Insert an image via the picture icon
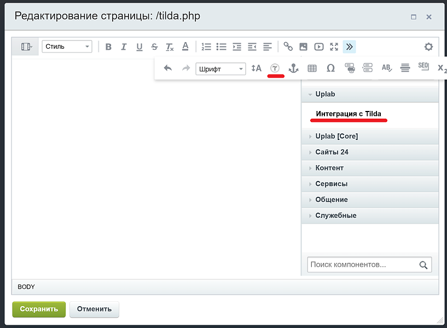Viewport: 447px width, 328px height. click(x=303, y=46)
